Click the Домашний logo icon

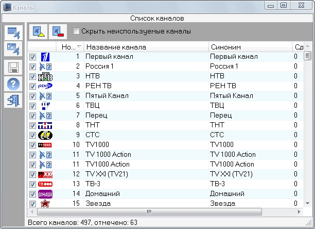[45, 194]
